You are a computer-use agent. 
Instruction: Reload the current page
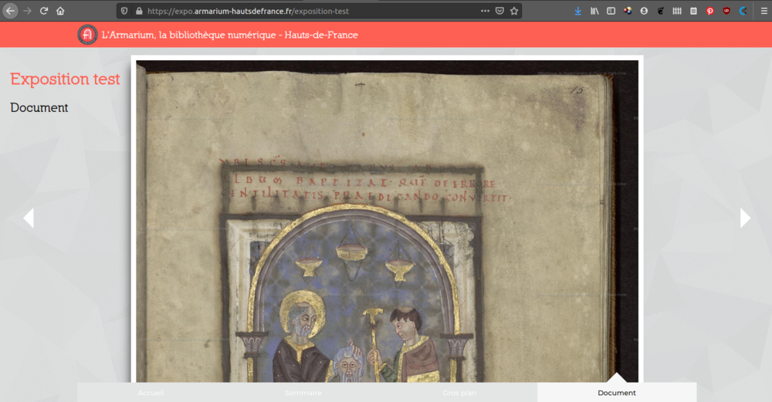click(x=44, y=11)
